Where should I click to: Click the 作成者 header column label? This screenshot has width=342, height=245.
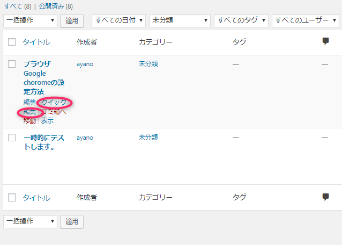(x=87, y=42)
